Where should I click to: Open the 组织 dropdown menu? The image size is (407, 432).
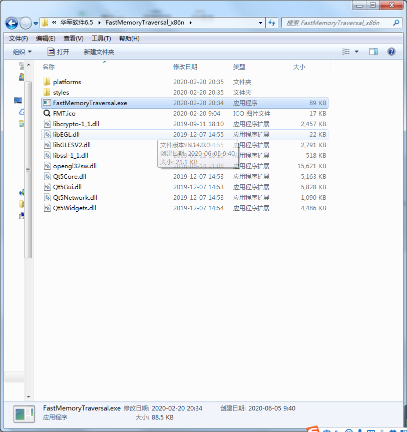pyautogui.click(x=23, y=52)
